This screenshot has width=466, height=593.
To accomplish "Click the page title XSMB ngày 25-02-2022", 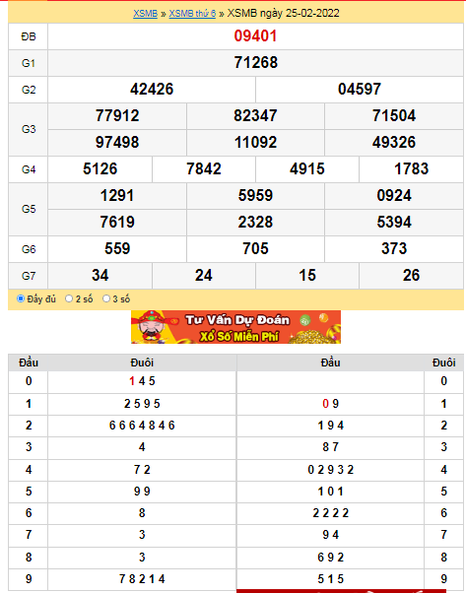I will [283, 13].
